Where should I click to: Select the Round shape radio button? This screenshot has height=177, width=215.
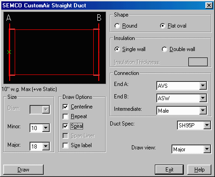117,26
